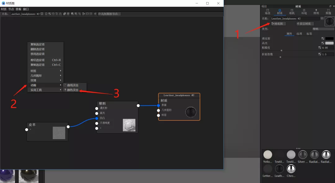Image resolution: width=335 pixels, height=183 pixels.
Task: Click the black 漫反射 color swatch
Action: 329,39
